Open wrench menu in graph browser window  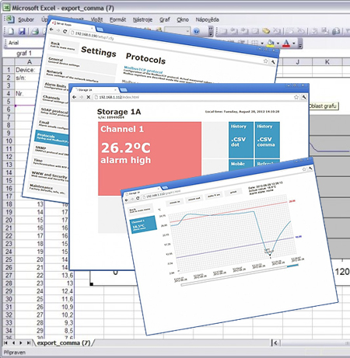(310, 169)
